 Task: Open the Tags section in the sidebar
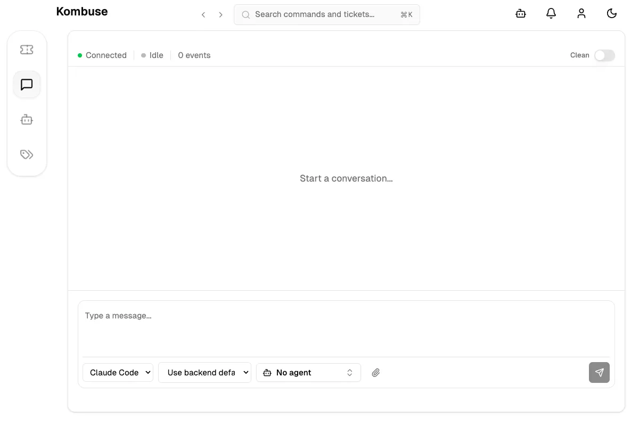point(27,154)
